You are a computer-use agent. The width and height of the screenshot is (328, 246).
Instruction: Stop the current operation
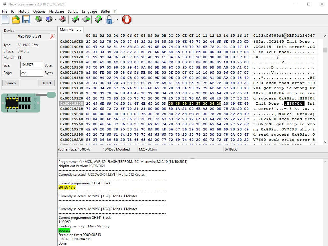[126, 19]
